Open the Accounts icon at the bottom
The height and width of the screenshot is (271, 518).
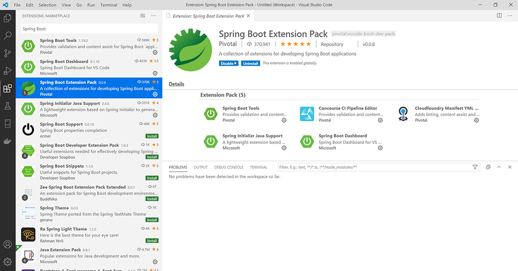point(7,244)
